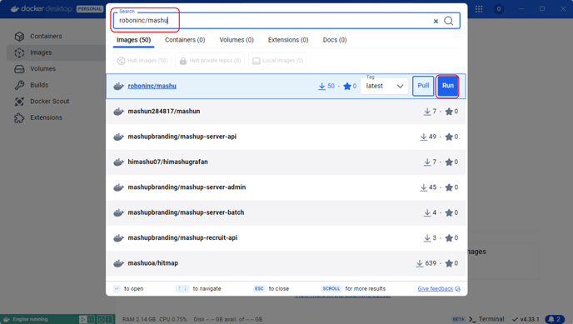
Task: Toggle the Hub images filter
Action: pyautogui.click(x=142, y=61)
